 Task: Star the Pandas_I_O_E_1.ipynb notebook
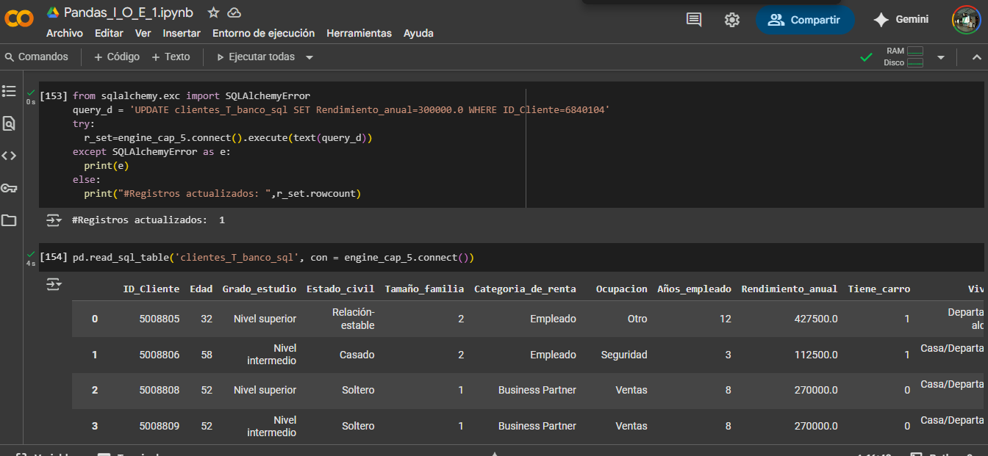coord(213,12)
